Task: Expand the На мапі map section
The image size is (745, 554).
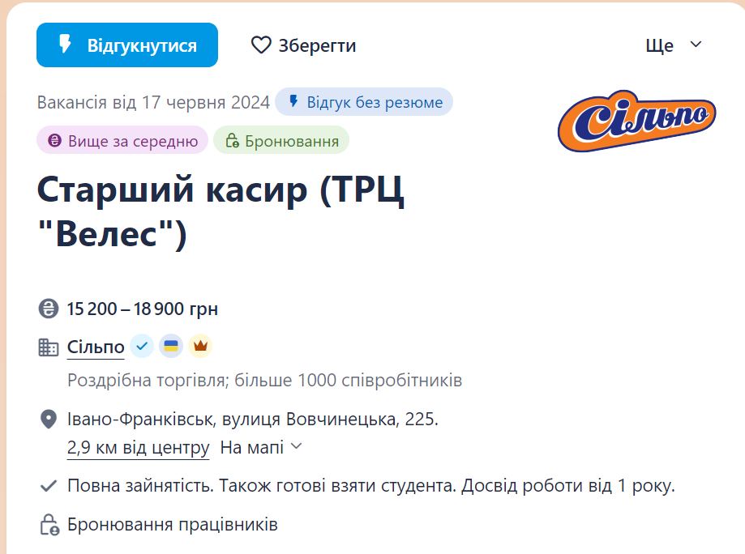Action: 261,447
